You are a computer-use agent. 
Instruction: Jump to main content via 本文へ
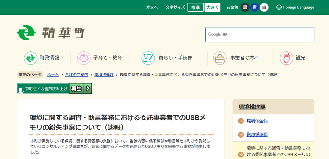[x=152, y=7]
